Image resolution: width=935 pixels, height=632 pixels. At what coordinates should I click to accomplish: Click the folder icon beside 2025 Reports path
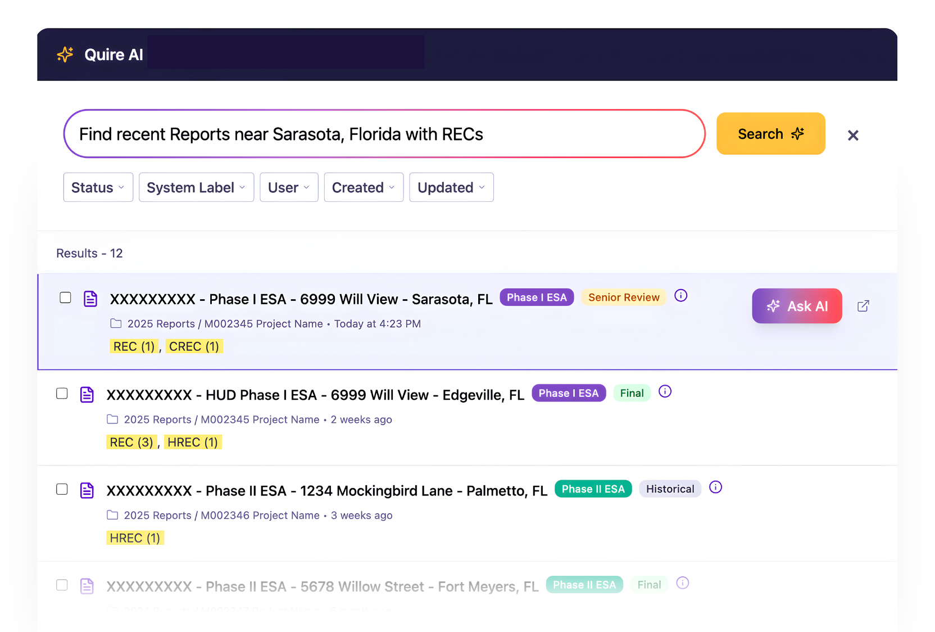coord(116,323)
